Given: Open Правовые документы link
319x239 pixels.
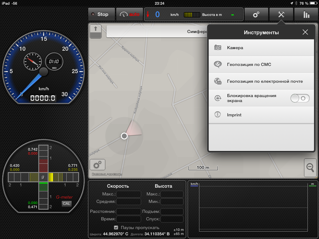Looking at the screenshot, I should point(107,174).
